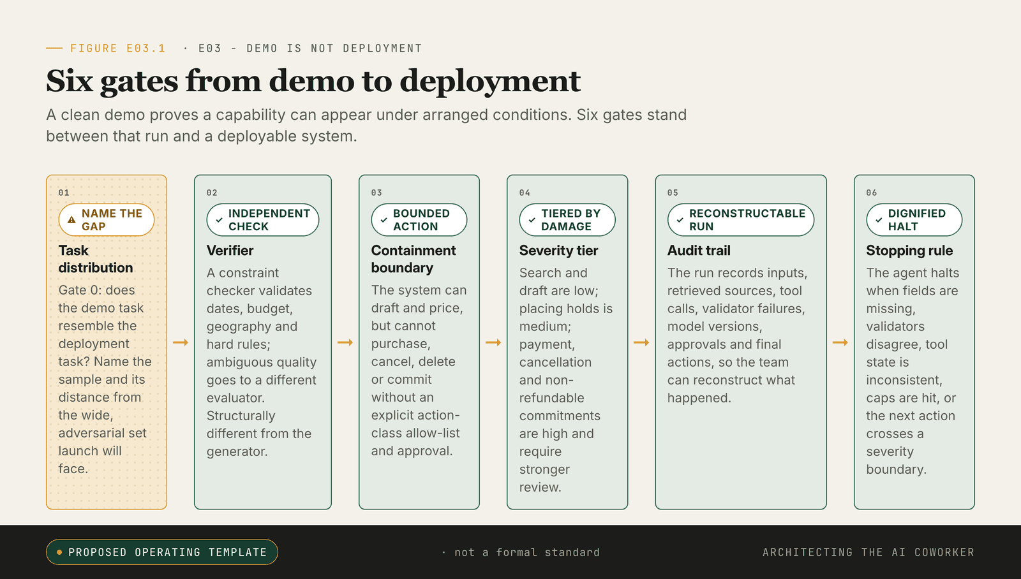Select the INDEPENDENT CHECK badge
The image size is (1021, 579).
[x=263, y=220]
